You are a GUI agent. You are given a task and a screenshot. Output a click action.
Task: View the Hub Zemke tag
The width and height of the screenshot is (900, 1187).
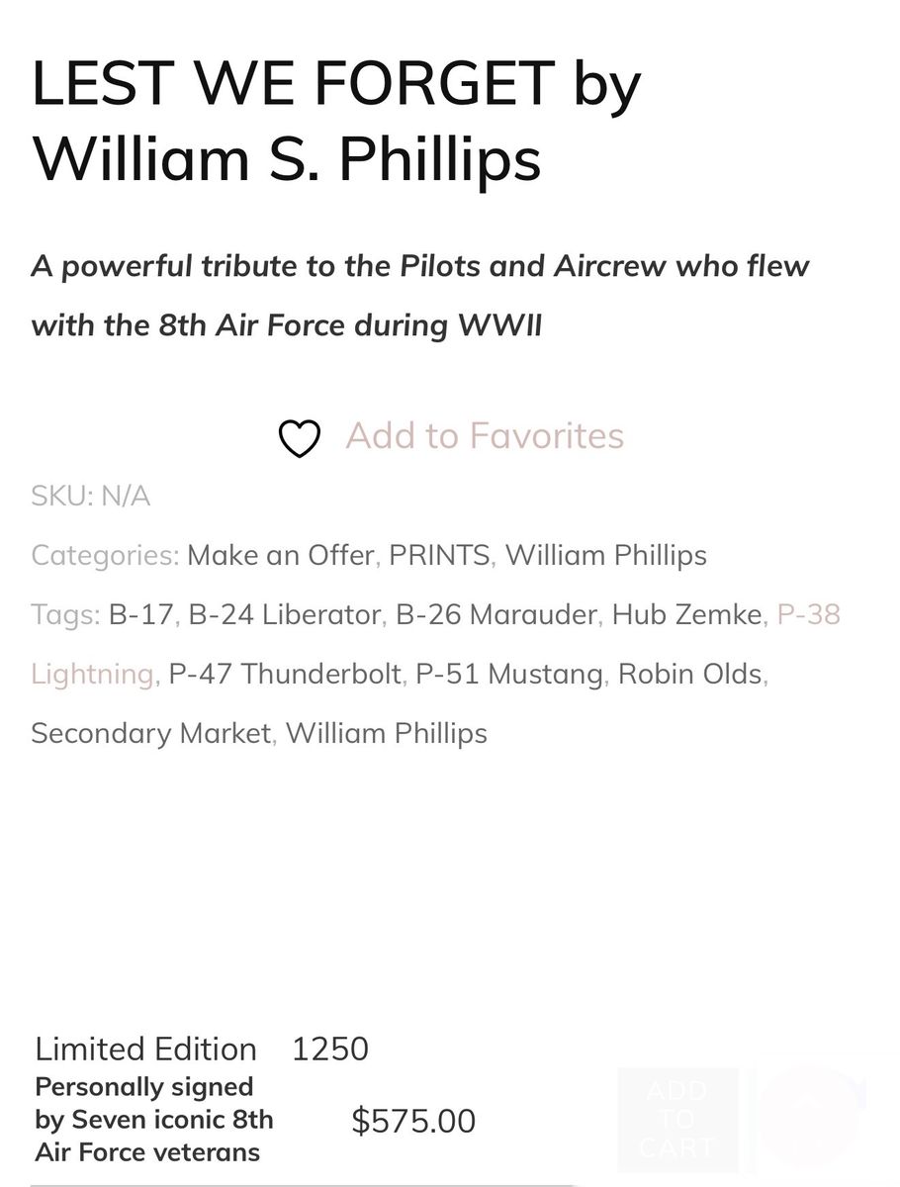tap(687, 614)
